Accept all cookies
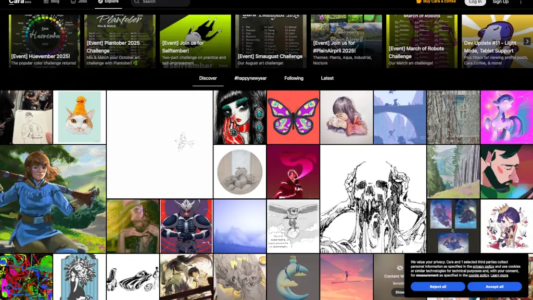 [x=494, y=286]
